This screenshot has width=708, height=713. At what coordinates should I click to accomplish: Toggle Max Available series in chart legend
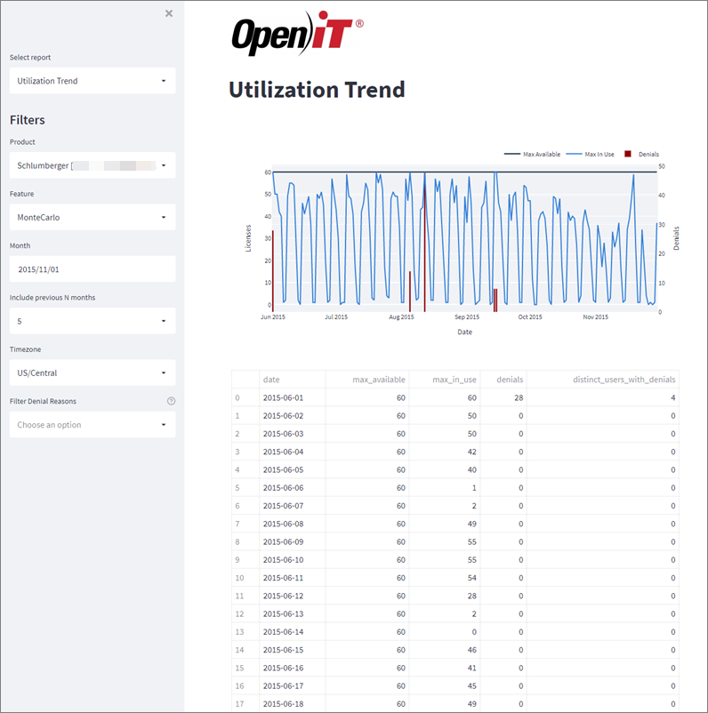pos(534,154)
